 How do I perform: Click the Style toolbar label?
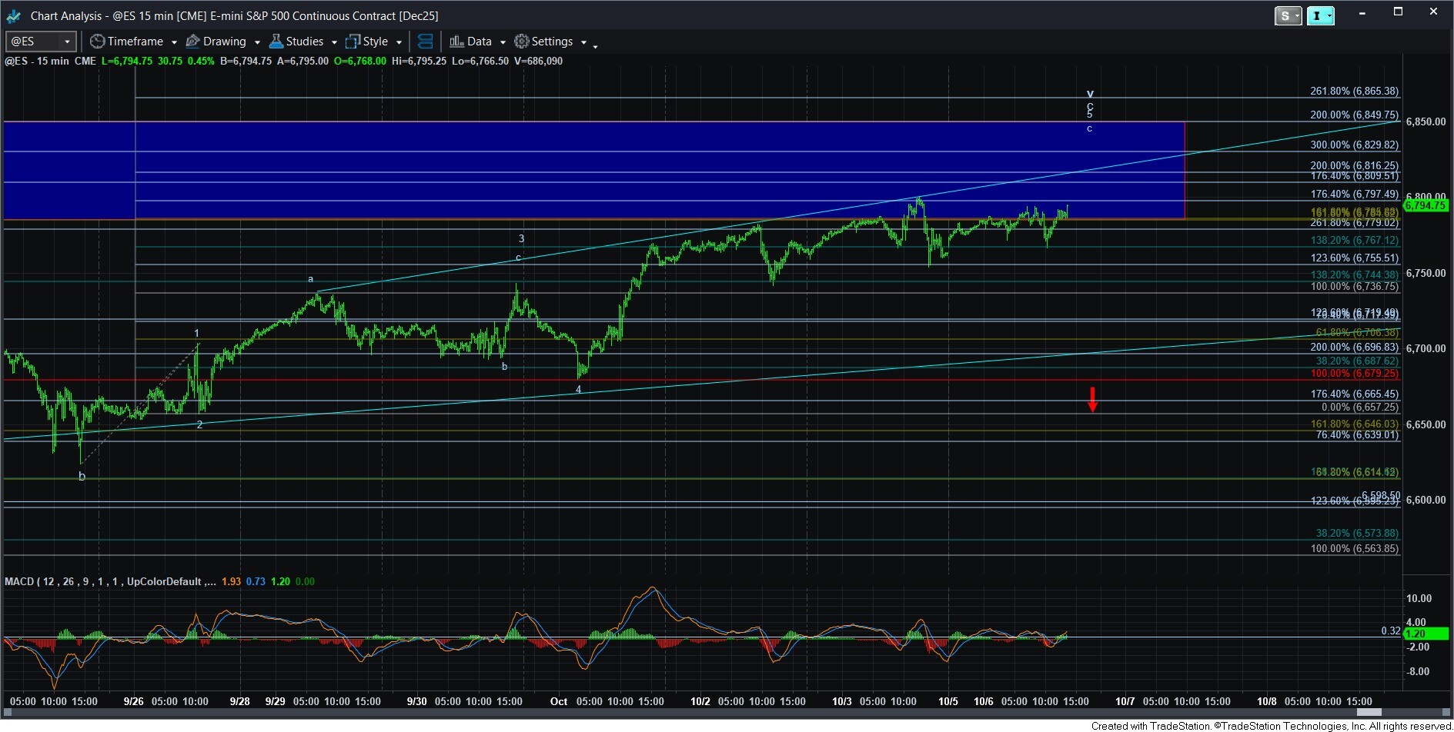pos(375,42)
